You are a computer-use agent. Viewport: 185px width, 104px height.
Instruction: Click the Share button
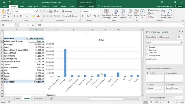coord(178,6)
